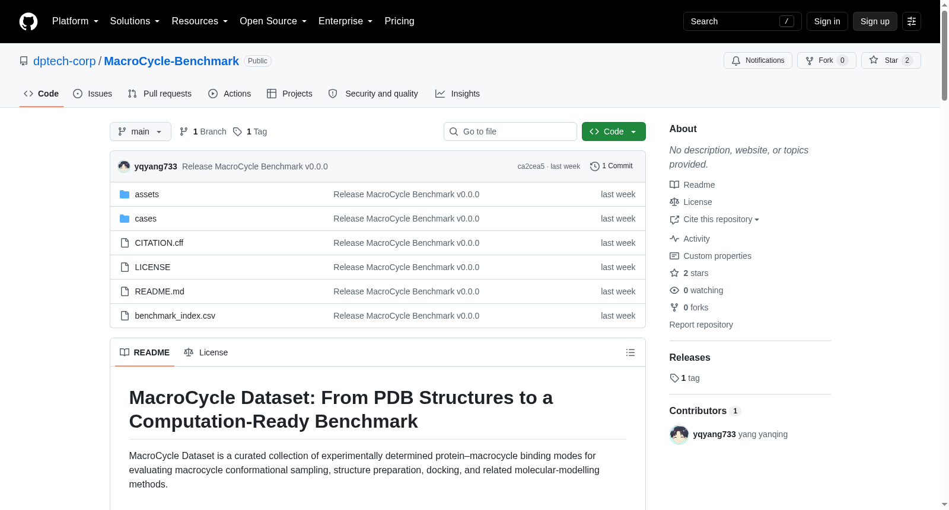The width and height of the screenshot is (949, 510).
Task: Click the contributor avatar of yqyang733
Action: click(x=679, y=435)
